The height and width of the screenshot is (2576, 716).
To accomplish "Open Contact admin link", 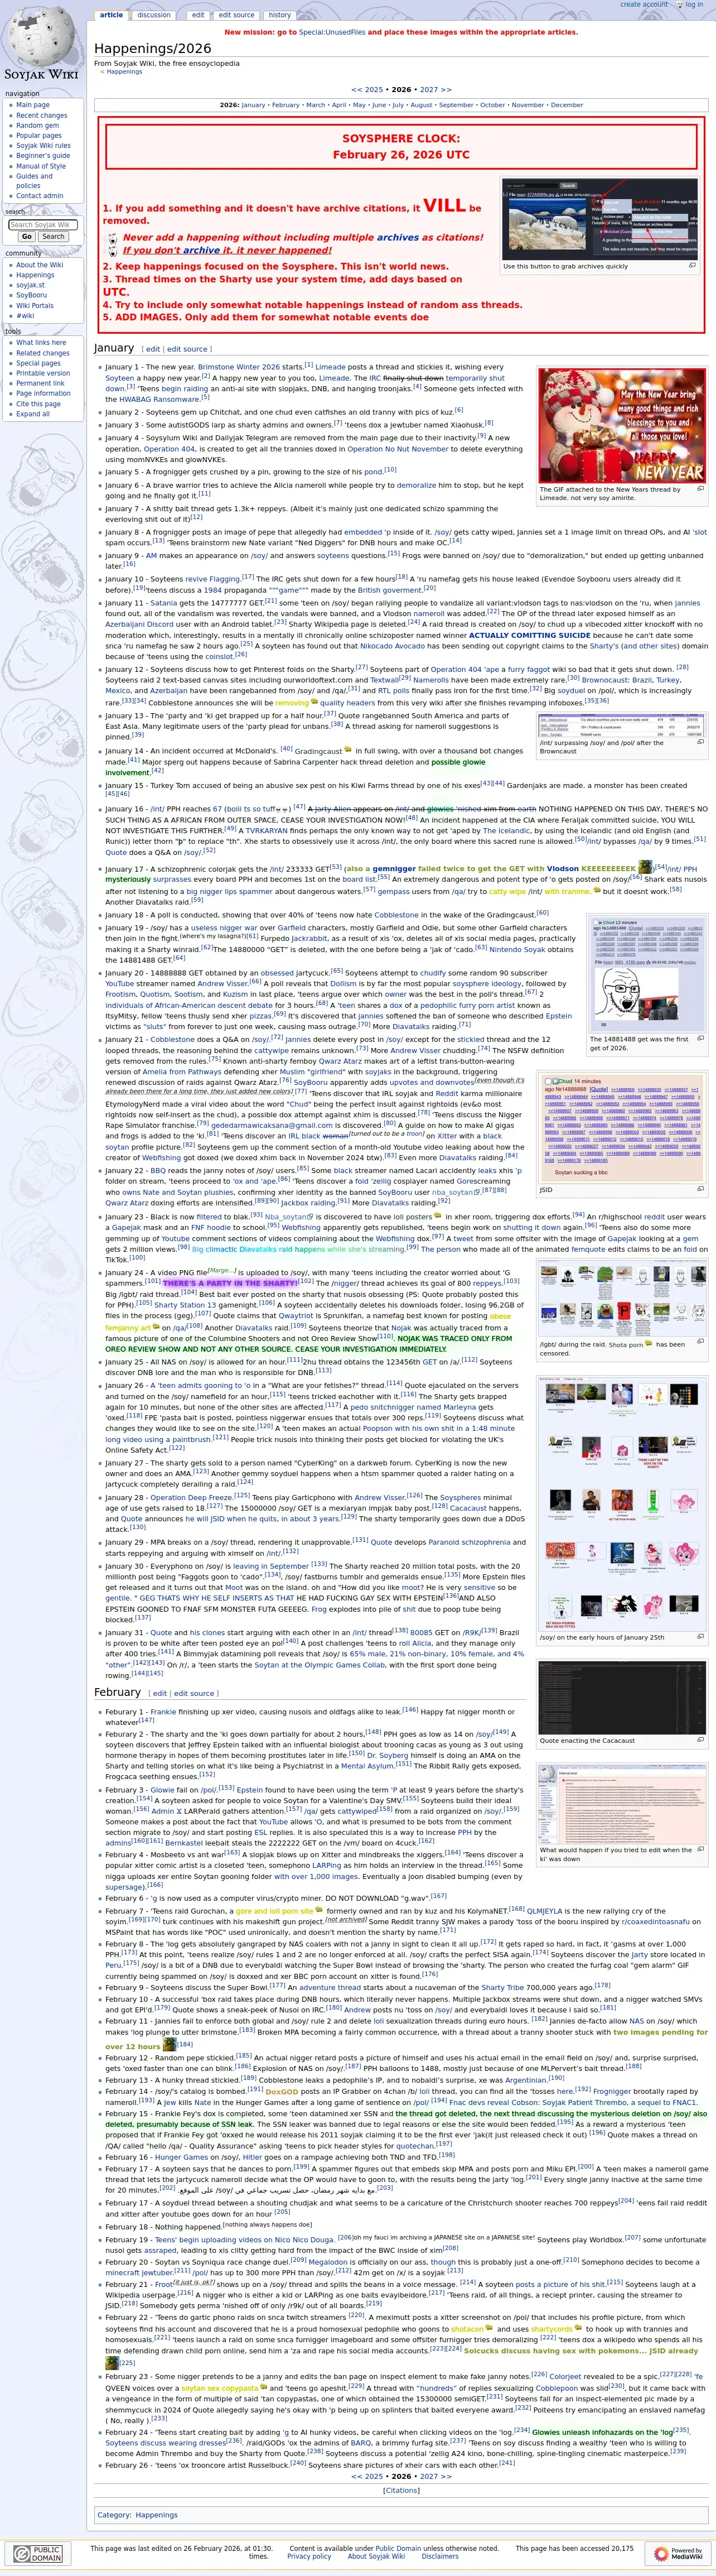I will tap(40, 196).
